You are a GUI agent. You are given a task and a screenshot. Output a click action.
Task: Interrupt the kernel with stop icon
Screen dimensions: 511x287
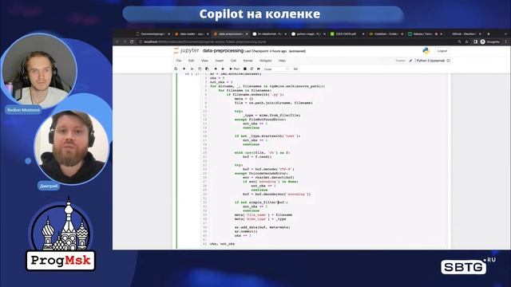click(245, 69)
